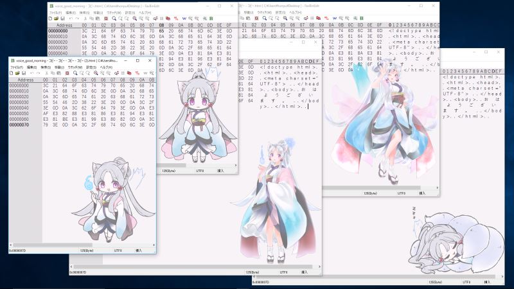Click red G jump icon in top-right window
This screenshot has width=514, height=289.
[256, 19]
